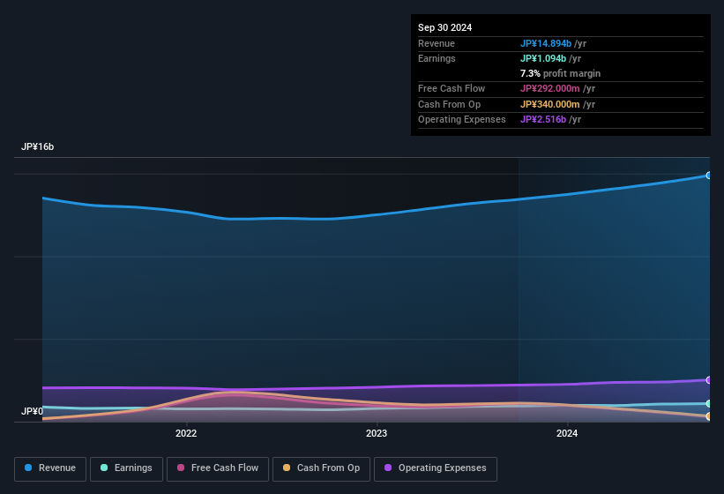
Task: Click the JP¥0 y-axis label
Action: [x=32, y=411]
